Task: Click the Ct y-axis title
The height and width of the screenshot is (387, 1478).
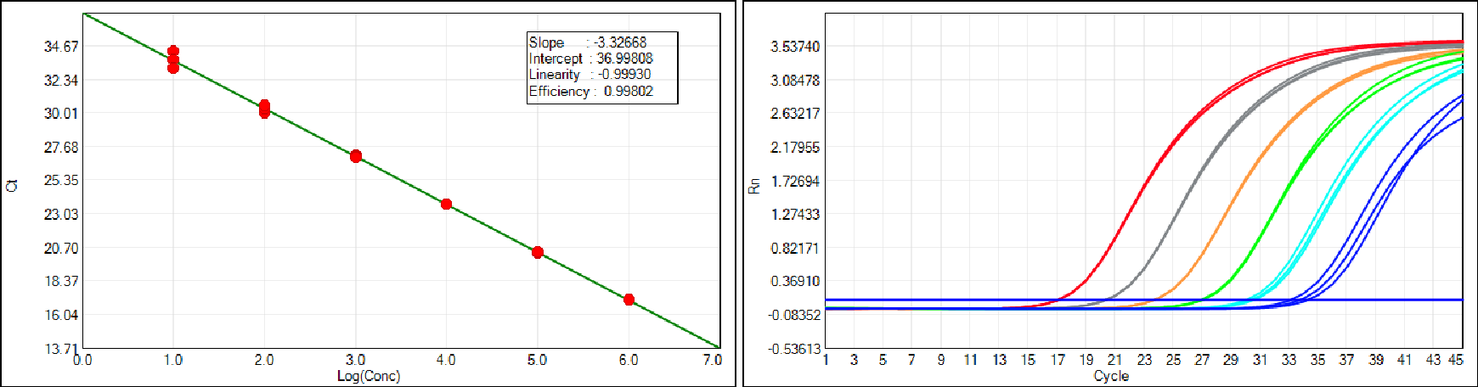Action: 12,185
